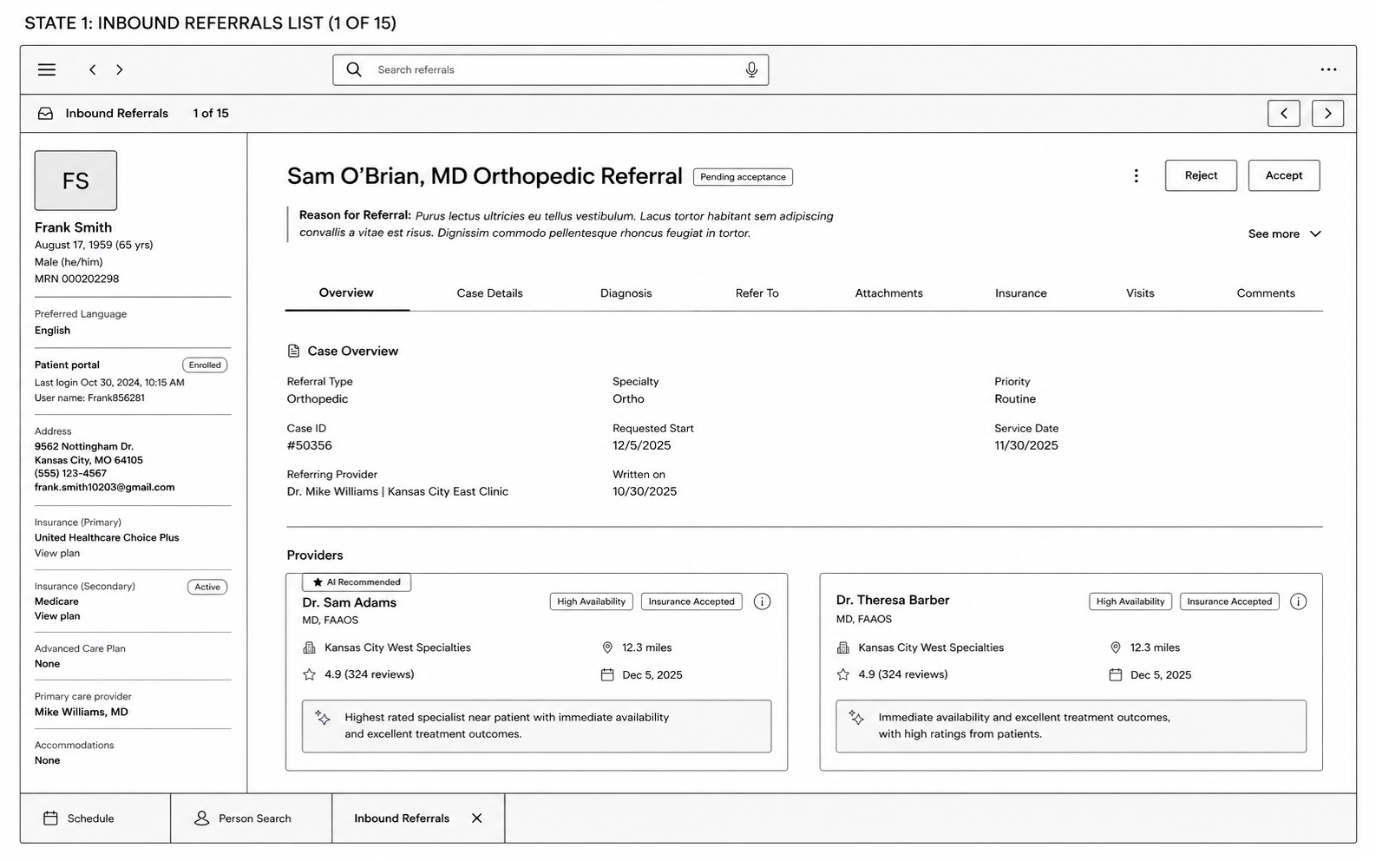Click the AI Recommended badge

pyautogui.click(x=357, y=582)
